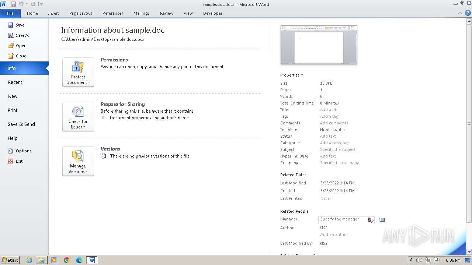Click Add text next to Status
The image size is (472, 265).
tap(328, 136)
